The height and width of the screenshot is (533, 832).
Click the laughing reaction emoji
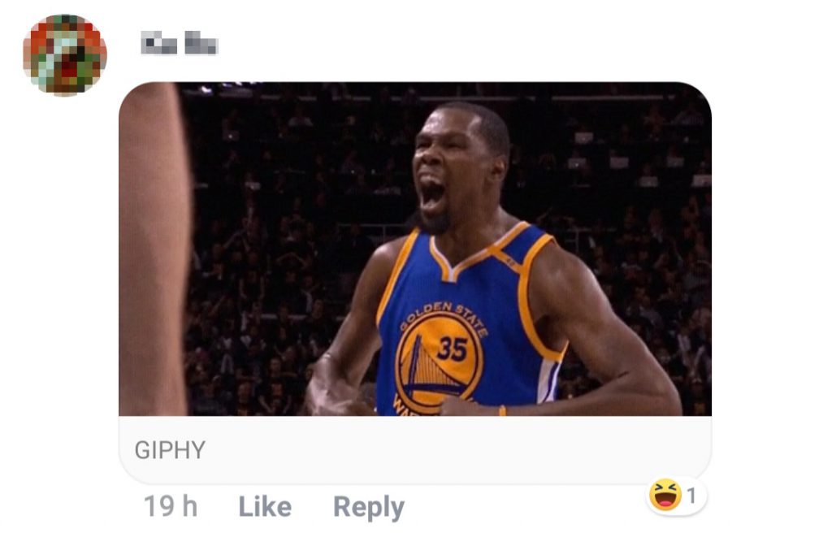pos(665,496)
